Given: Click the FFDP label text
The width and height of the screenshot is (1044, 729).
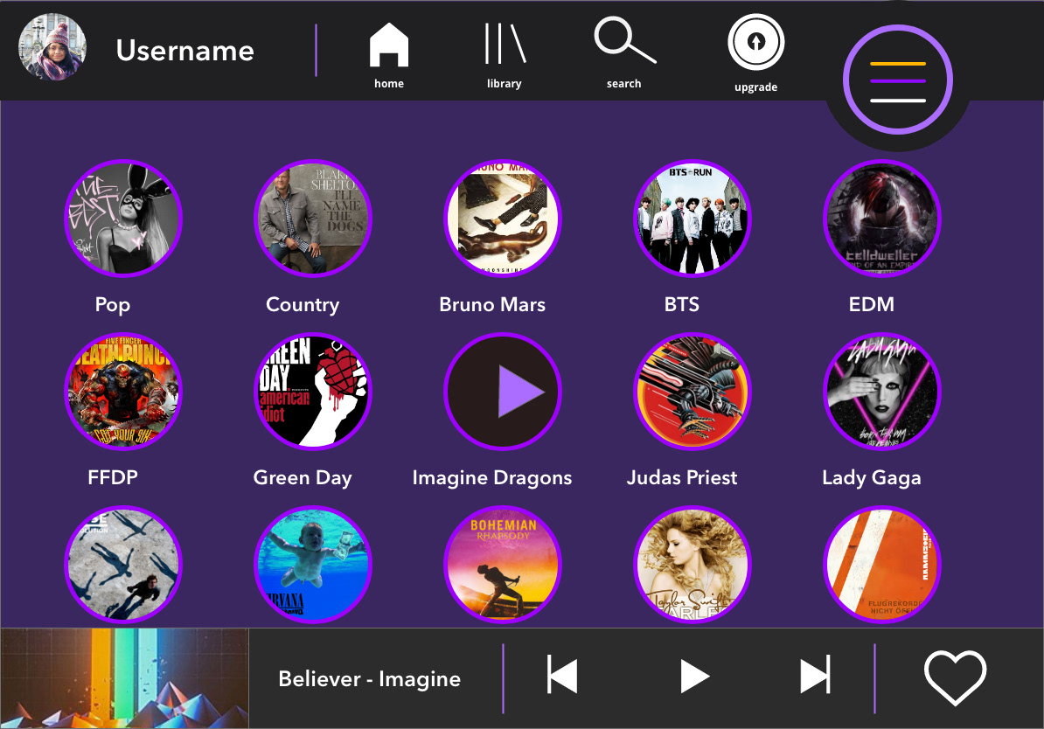Looking at the screenshot, I should (113, 477).
